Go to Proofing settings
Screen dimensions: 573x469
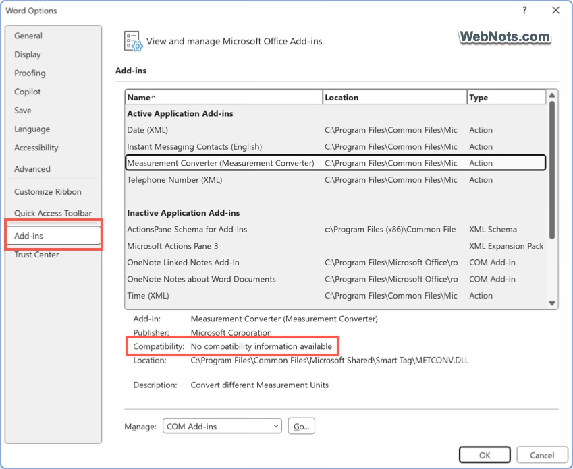[30, 73]
